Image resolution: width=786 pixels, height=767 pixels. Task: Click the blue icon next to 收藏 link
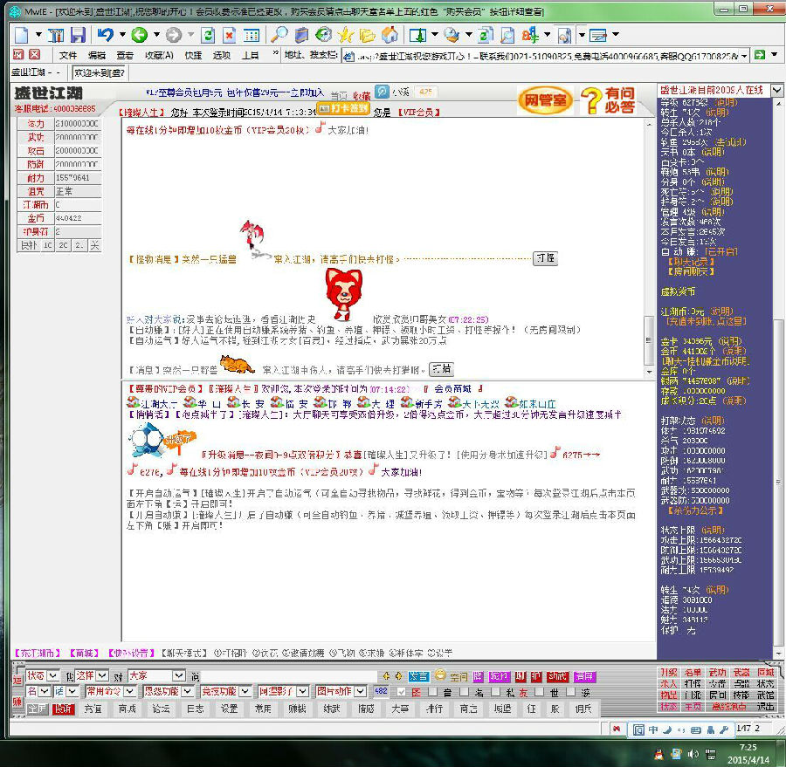coord(382,91)
